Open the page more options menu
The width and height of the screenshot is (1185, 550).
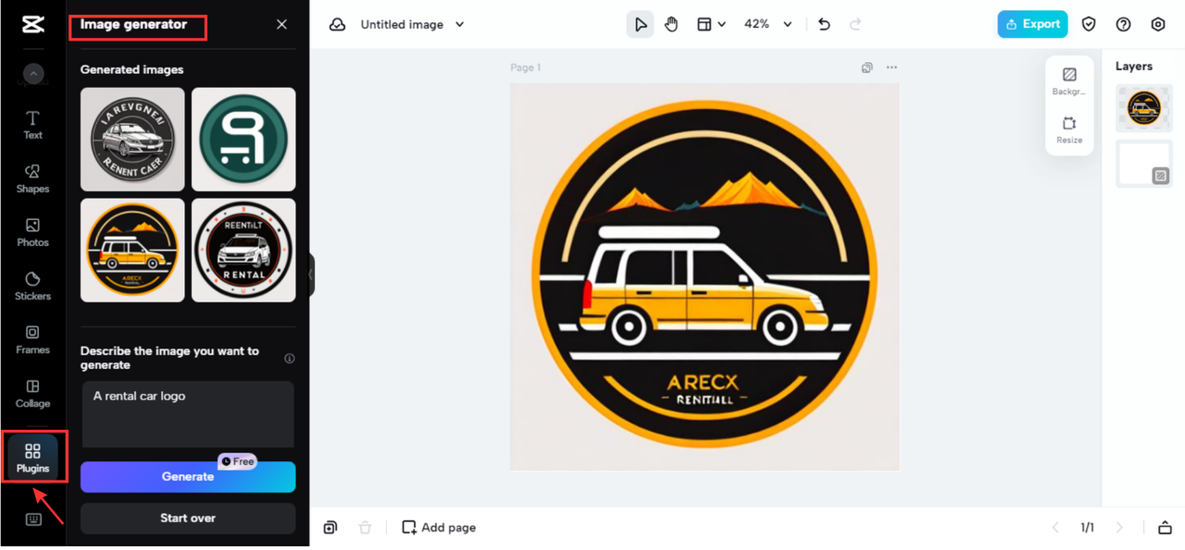click(x=892, y=67)
